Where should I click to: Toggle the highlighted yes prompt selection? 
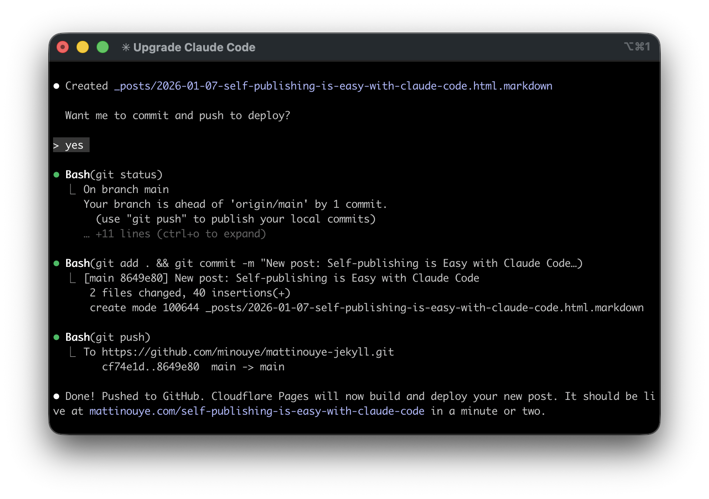click(x=71, y=145)
